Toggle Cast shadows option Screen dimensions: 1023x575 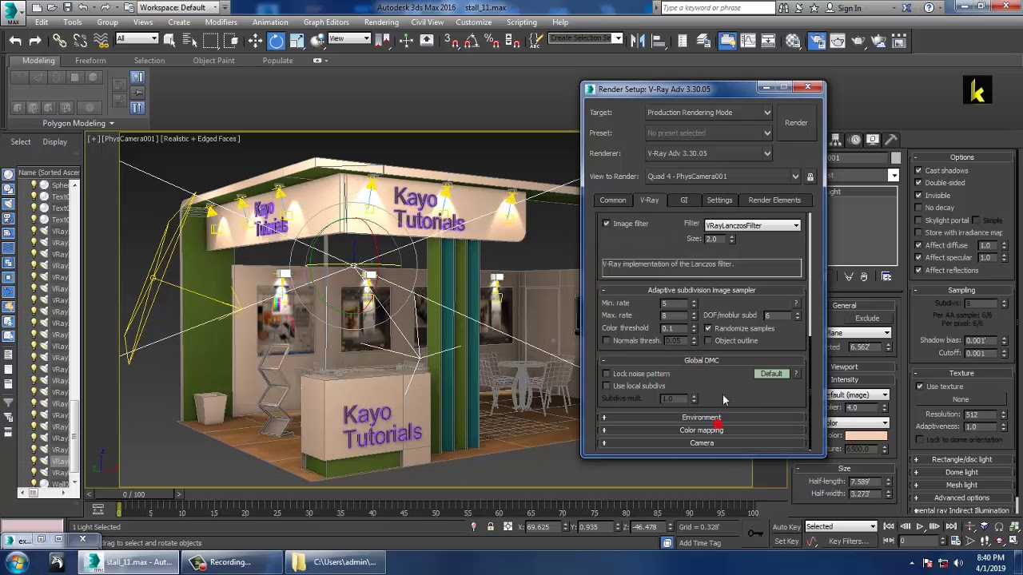918,171
